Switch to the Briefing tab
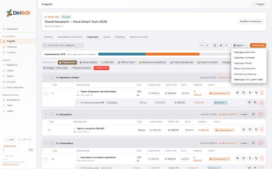272x169 pixels. click(x=48, y=37)
